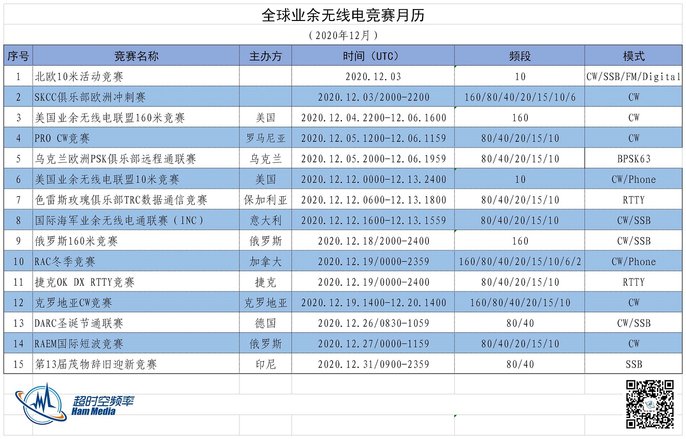The height and width of the screenshot is (439, 686).
Task: Click time cell 2020.12.12.1600-12.13.1559
Action: [373, 220]
